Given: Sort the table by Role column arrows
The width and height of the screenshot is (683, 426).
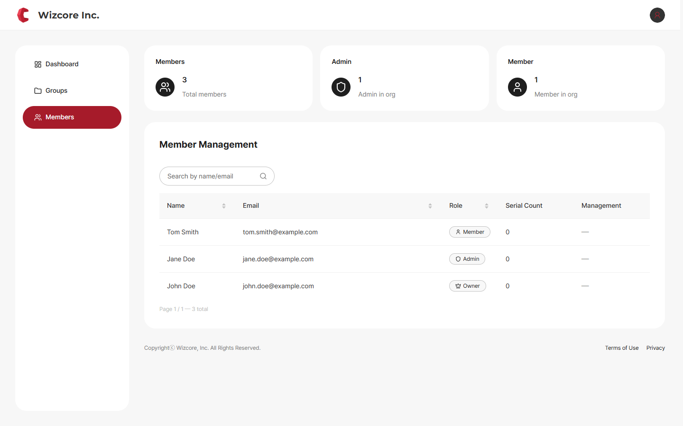Looking at the screenshot, I should pyautogui.click(x=487, y=206).
